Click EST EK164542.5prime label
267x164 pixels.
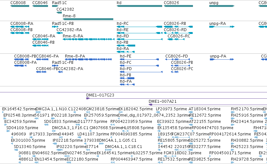pyautogui.click(x=19, y=109)
